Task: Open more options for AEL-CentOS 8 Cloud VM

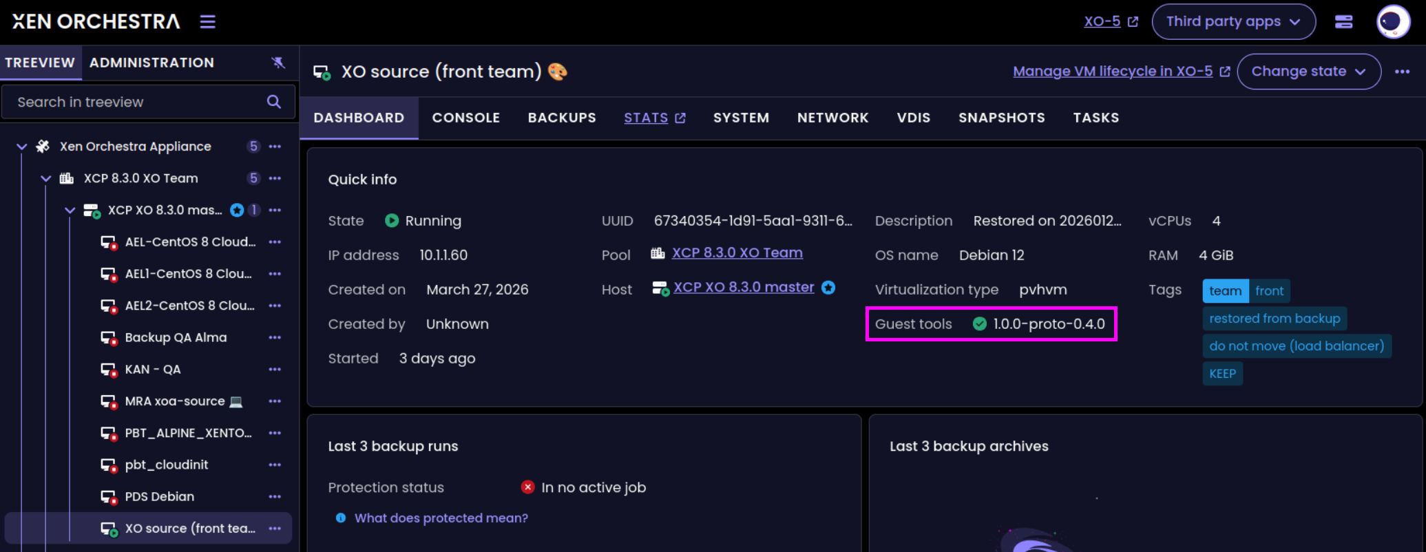Action: click(x=275, y=242)
